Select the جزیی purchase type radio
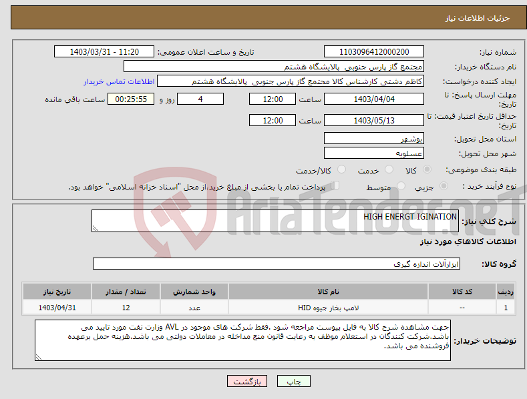The width and height of the screenshot is (527, 399). click(x=444, y=186)
